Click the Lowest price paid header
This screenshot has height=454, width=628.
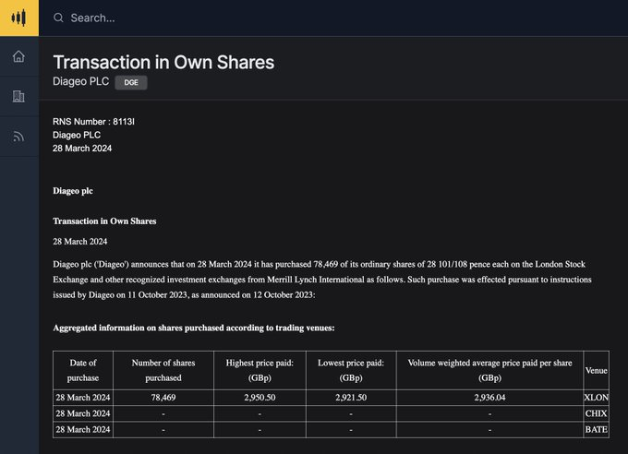click(351, 370)
